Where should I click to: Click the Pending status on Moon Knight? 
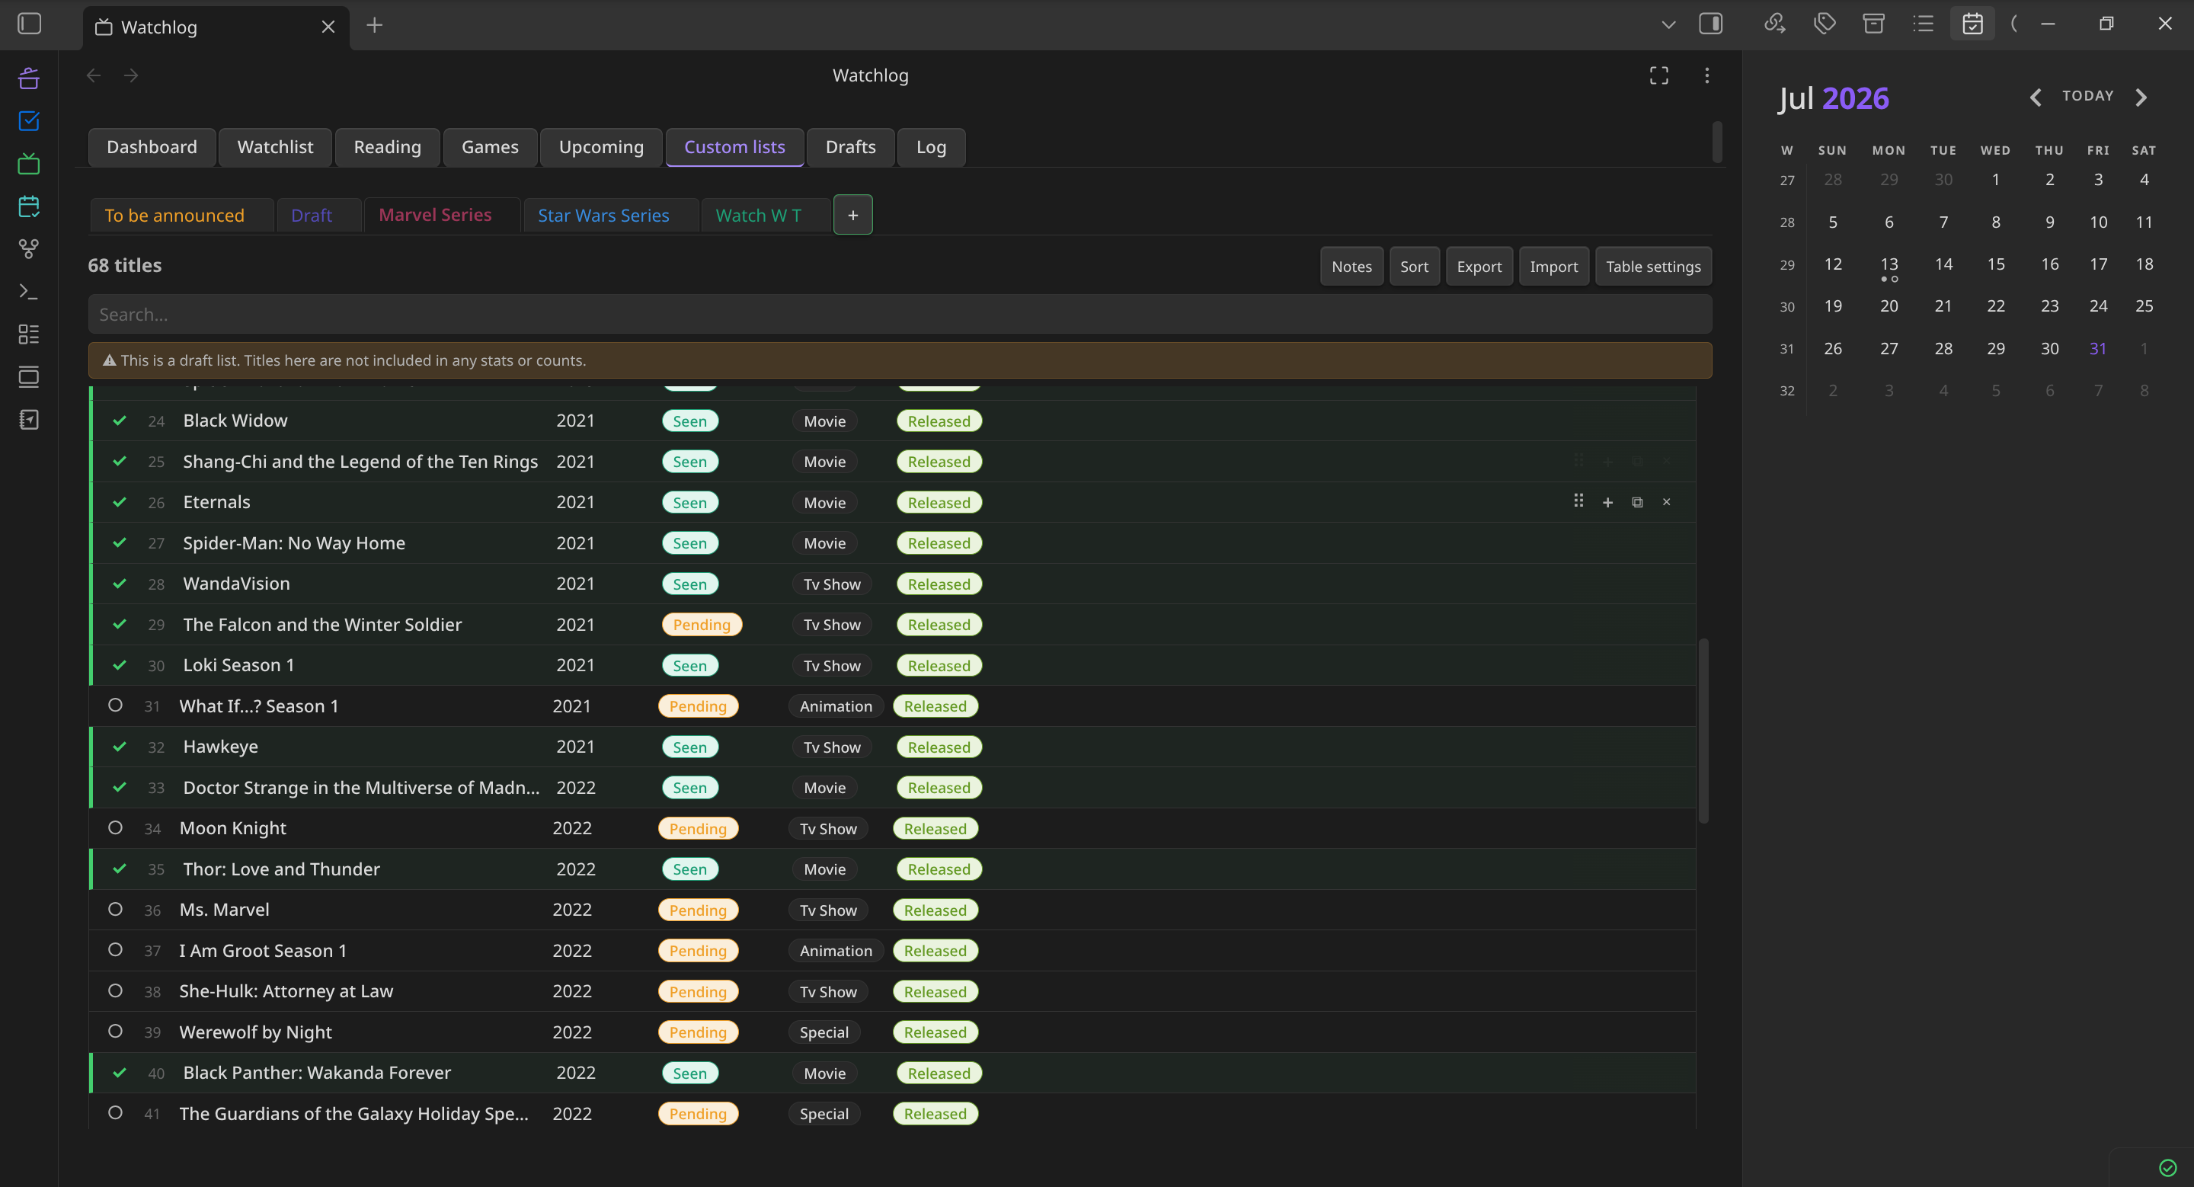coord(698,828)
